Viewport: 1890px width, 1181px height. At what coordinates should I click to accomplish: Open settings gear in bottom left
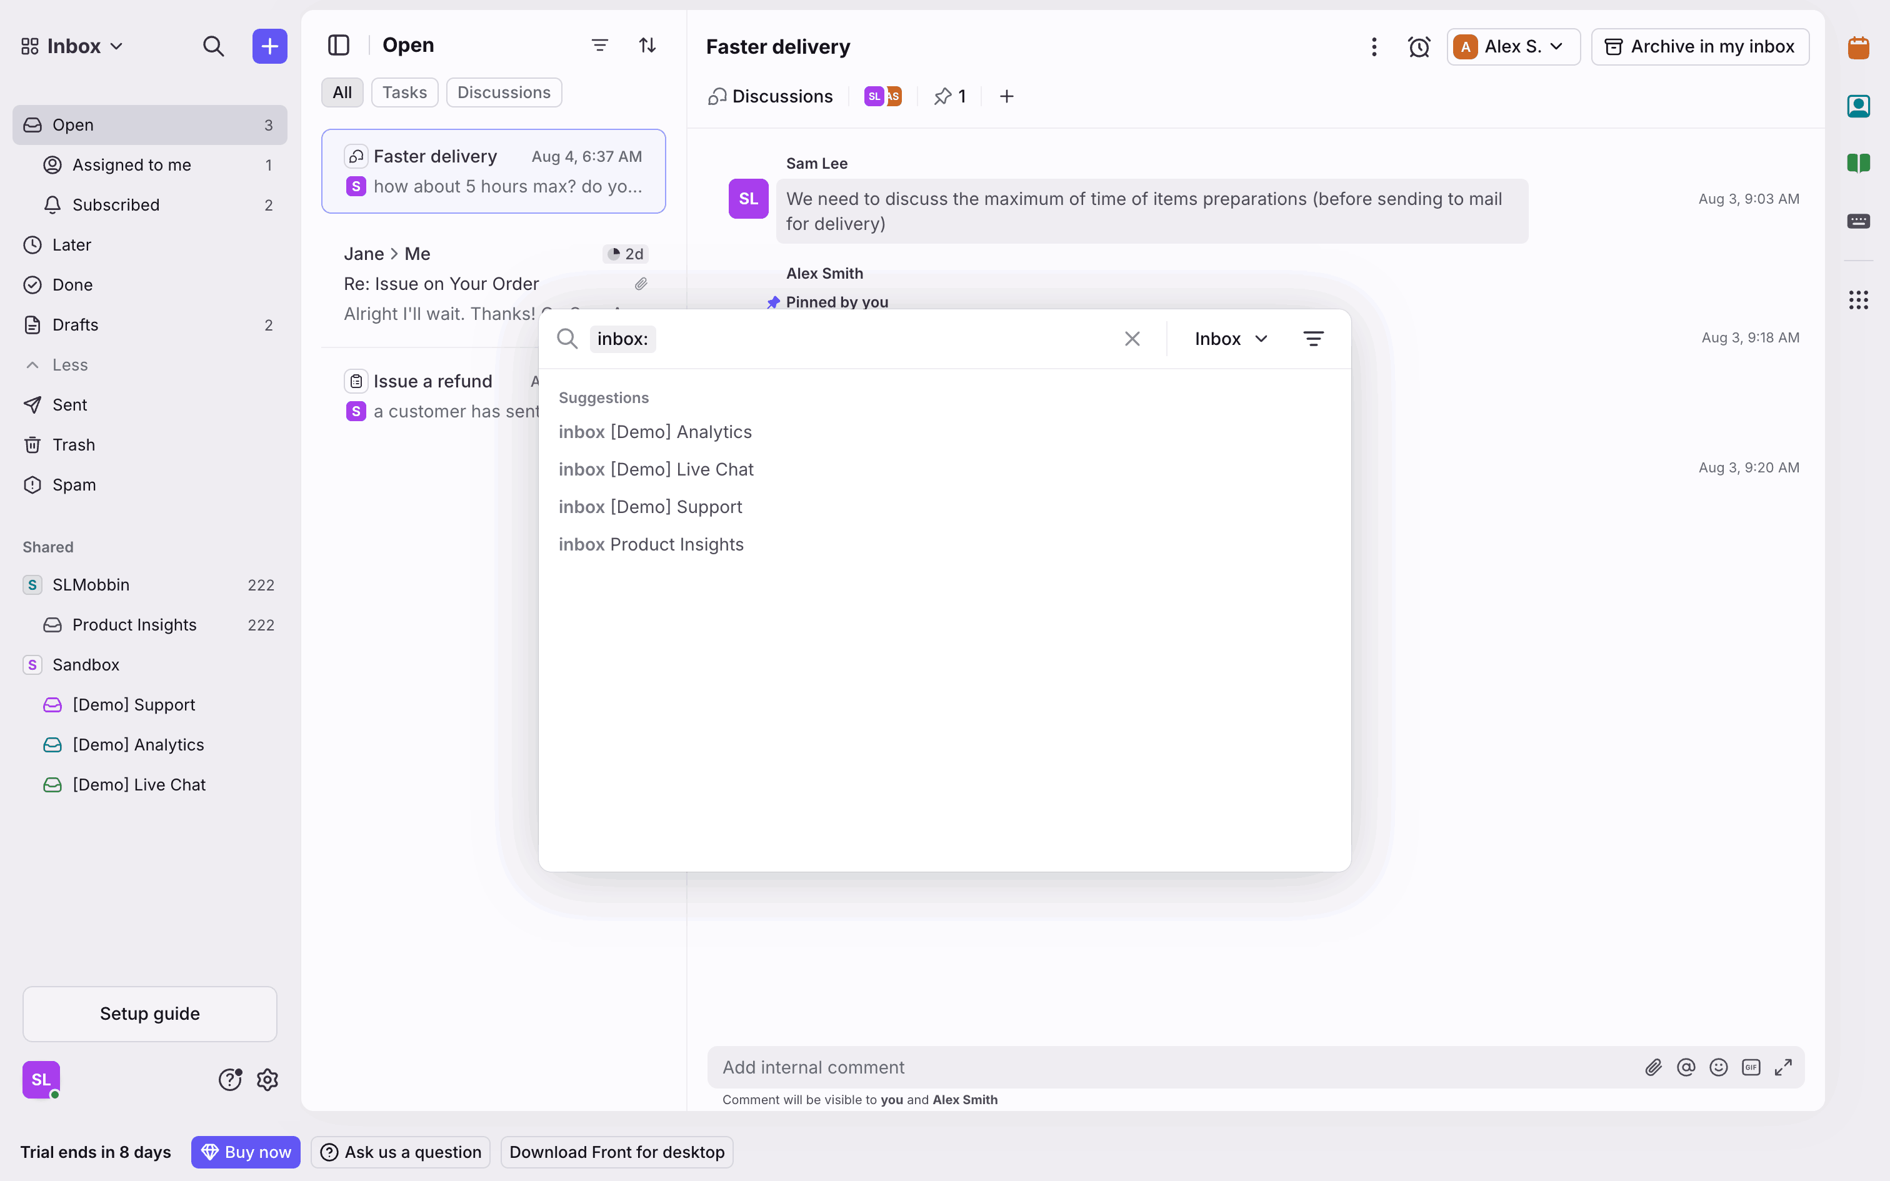[x=267, y=1080]
